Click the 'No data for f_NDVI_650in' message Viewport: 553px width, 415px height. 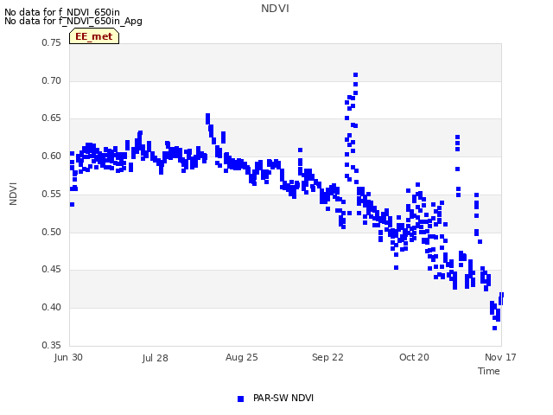click(x=62, y=12)
